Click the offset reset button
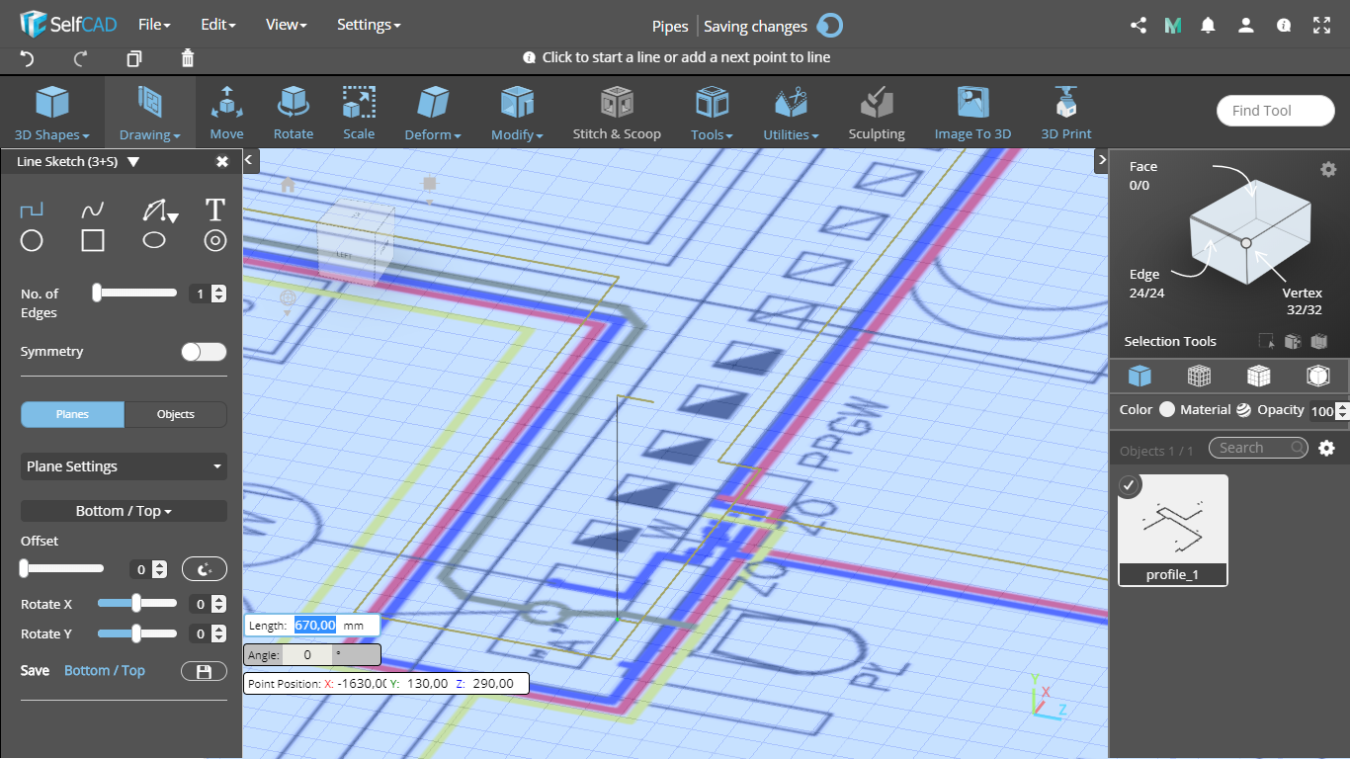This screenshot has height=759, width=1350. [205, 569]
